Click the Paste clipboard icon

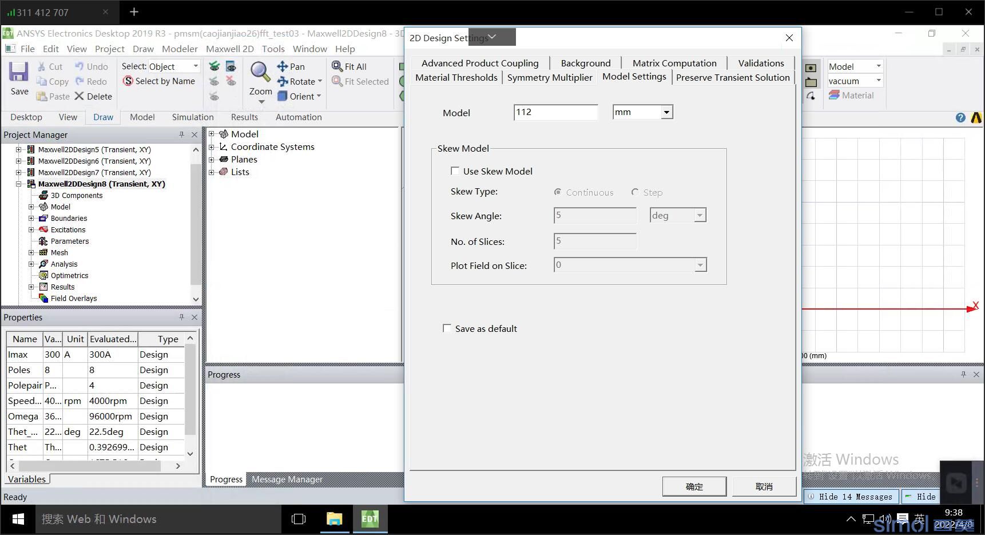(42, 96)
